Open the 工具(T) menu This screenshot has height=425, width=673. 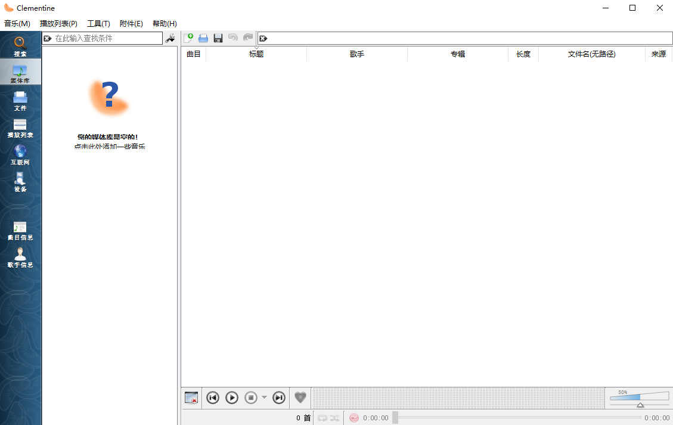(x=98, y=23)
